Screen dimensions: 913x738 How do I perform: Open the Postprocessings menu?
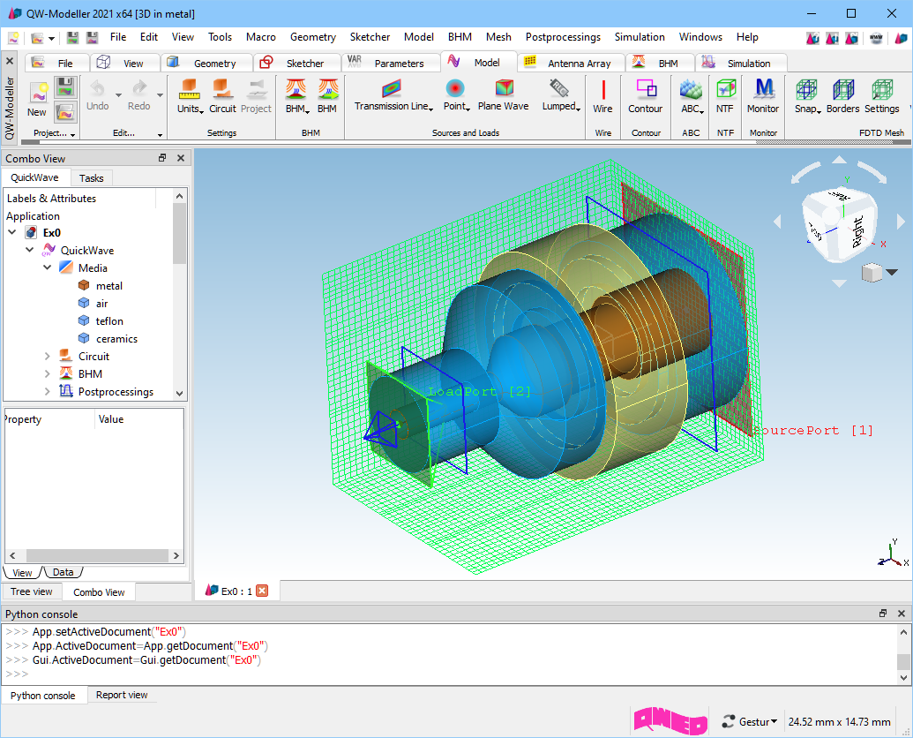coord(563,37)
